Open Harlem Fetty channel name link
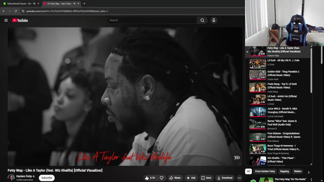Image resolution: width=324 pixels, height=182 pixels. point(24,176)
